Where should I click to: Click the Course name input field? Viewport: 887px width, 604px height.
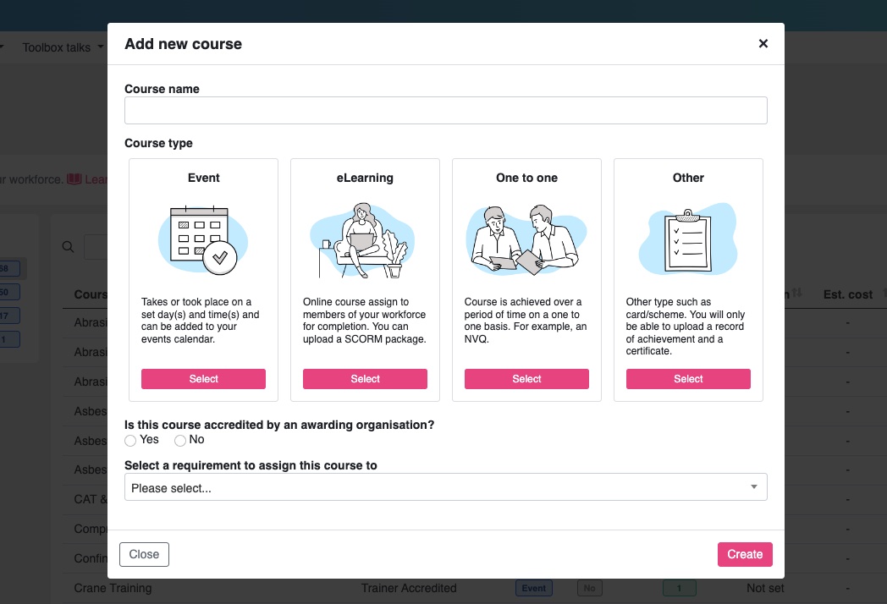(445, 110)
